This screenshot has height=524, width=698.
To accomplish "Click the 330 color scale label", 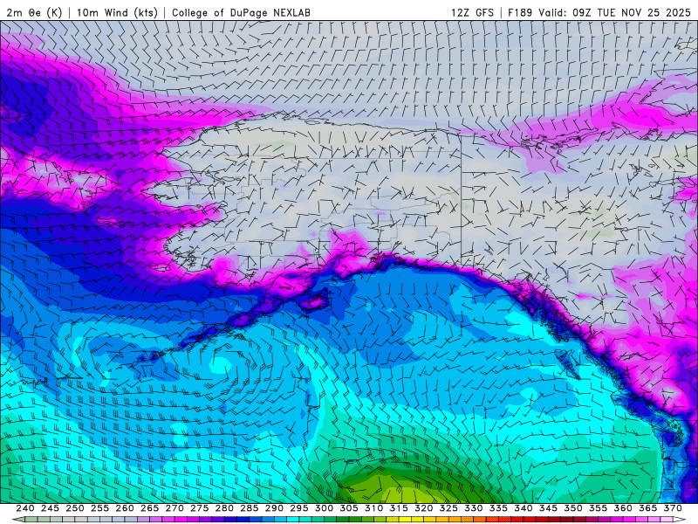I will coord(474,508).
